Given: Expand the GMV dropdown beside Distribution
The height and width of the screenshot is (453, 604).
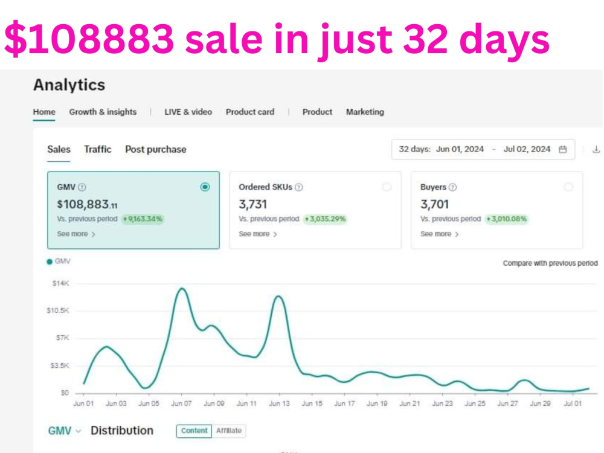Looking at the screenshot, I should tap(65, 431).
